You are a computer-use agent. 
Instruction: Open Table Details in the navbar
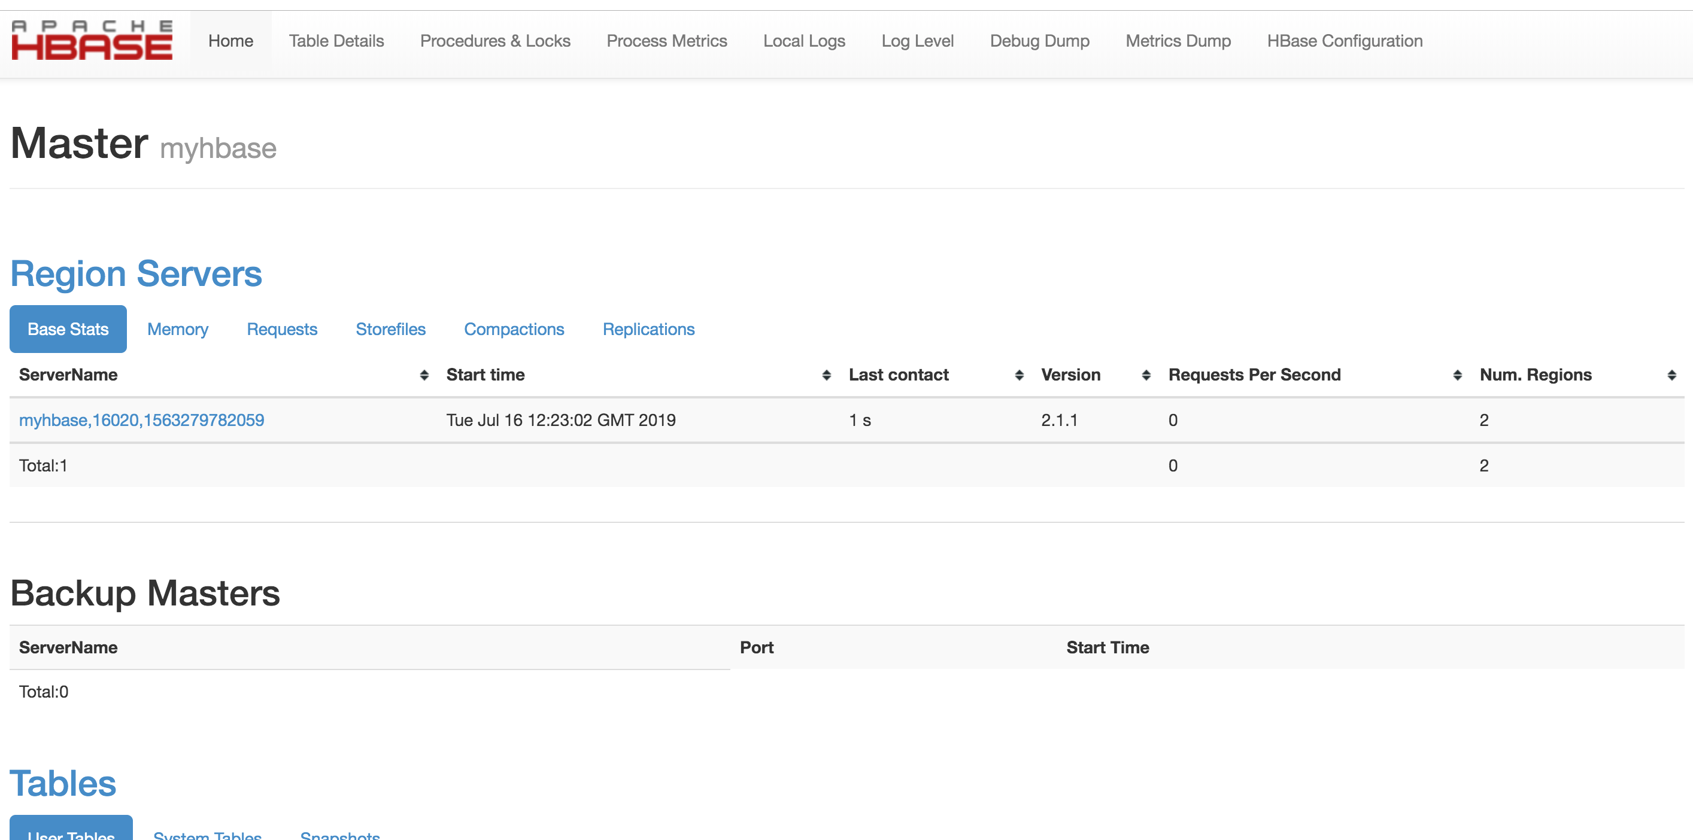(x=336, y=41)
